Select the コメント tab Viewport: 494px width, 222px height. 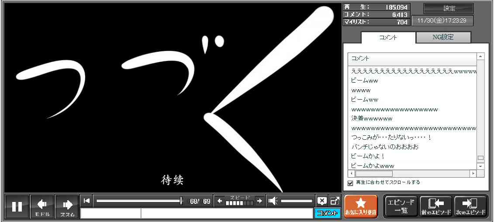[x=388, y=37]
